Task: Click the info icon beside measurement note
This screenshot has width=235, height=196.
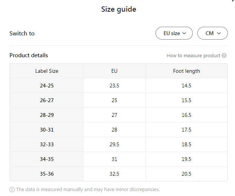Action: [12, 189]
